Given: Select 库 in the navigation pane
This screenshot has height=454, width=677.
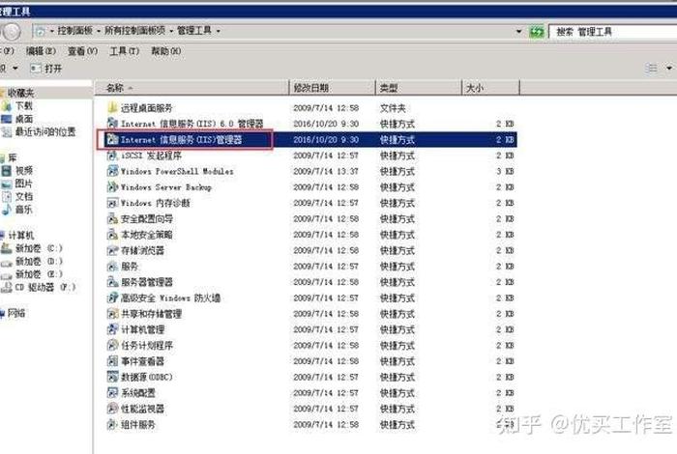Looking at the screenshot, I should (12, 157).
